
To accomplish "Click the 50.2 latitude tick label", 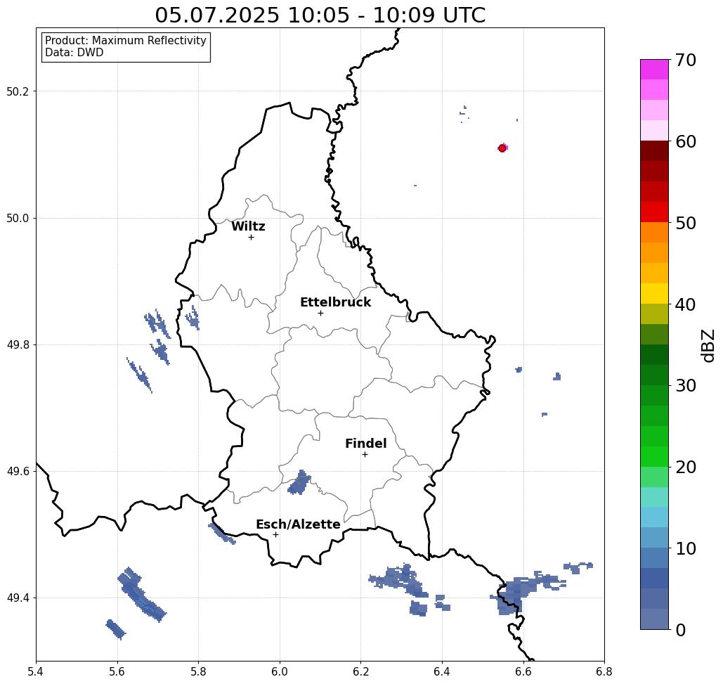I will click(x=18, y=91).
